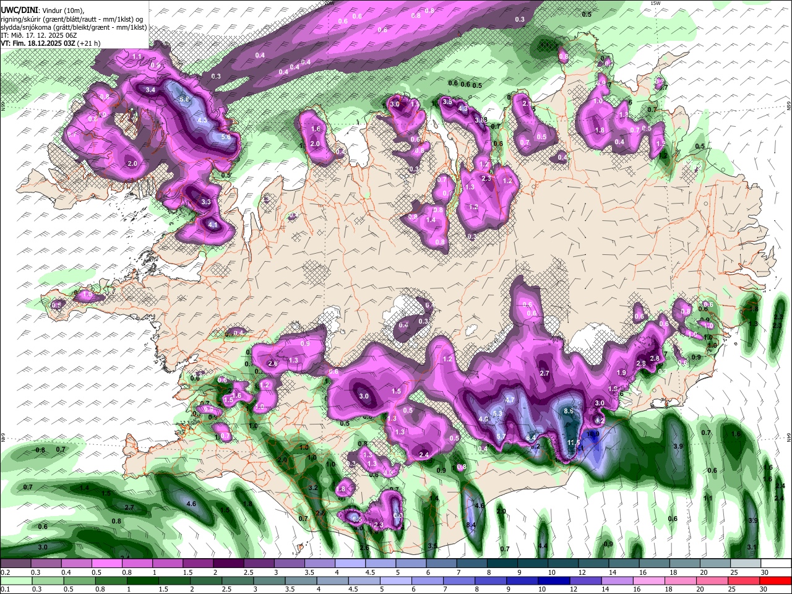The width and height of the screenshot is (792, 594).
Task: Click the 4.1 snowfall value on the map
Action: 213,225
